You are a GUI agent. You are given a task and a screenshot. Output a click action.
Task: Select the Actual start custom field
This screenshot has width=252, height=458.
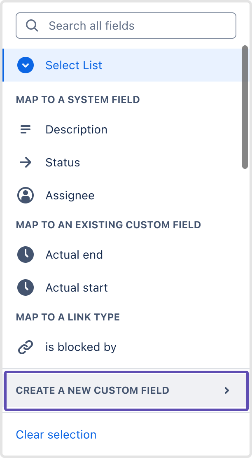[x=122, y=288]
